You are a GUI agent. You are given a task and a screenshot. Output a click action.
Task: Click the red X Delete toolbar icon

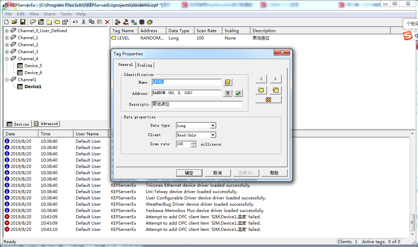[x=108, y=22]
